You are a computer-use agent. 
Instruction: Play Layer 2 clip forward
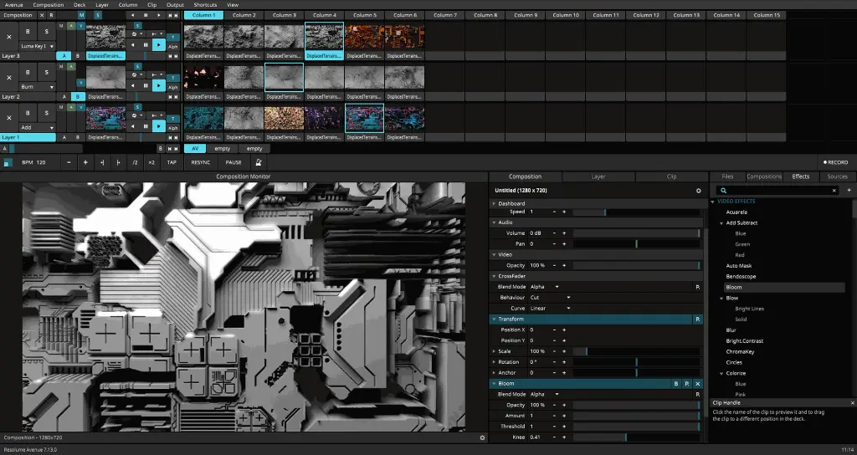pyautogui.click(x=159, y=85)
